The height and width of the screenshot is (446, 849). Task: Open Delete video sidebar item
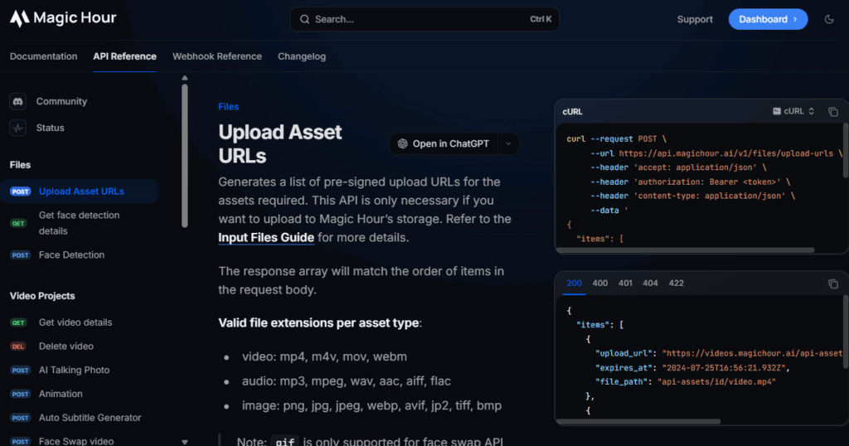(66, 347)
